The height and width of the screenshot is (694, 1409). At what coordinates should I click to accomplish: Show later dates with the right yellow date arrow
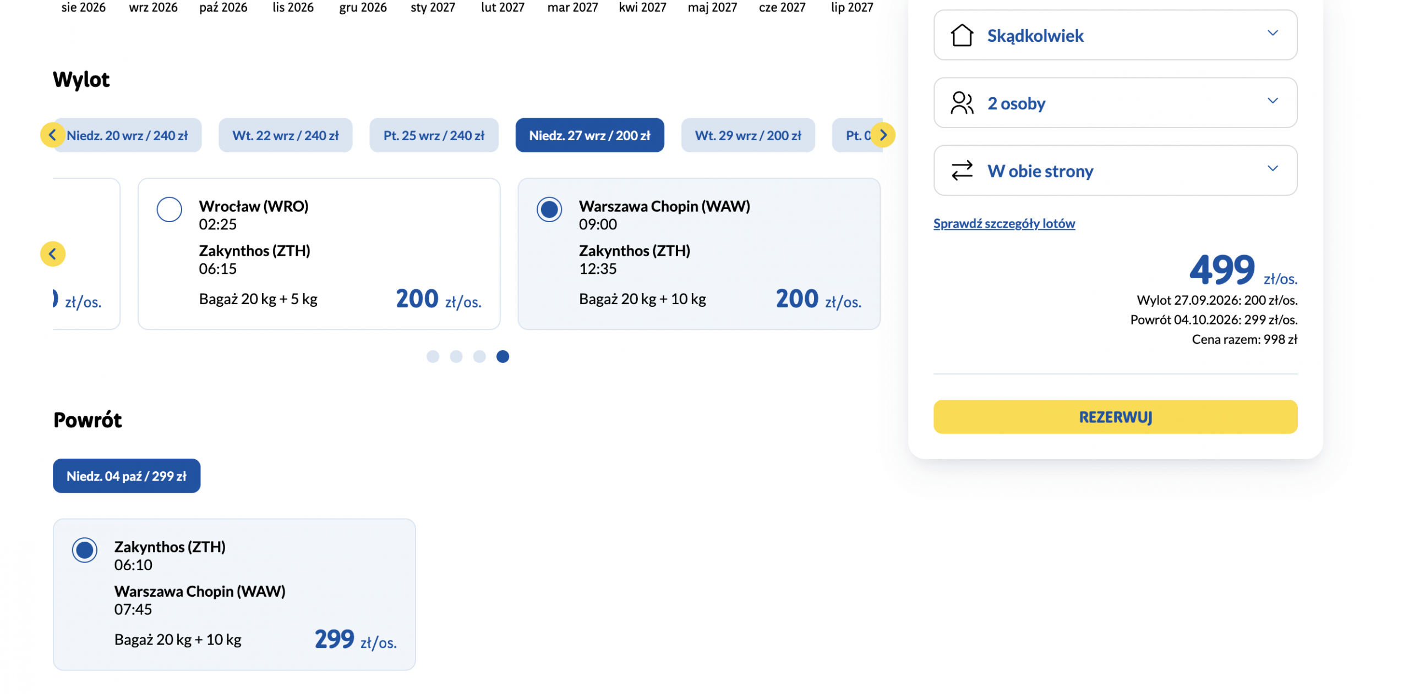882,135
